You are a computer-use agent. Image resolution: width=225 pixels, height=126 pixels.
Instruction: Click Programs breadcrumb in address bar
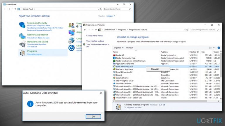(x=122, y=30)
